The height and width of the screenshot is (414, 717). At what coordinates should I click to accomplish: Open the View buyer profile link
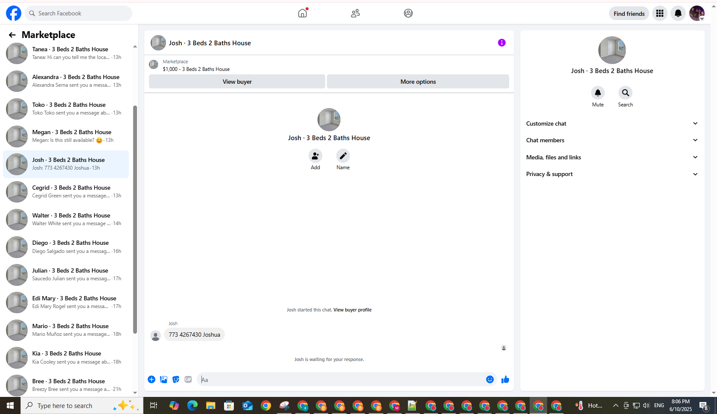[353, 310]
